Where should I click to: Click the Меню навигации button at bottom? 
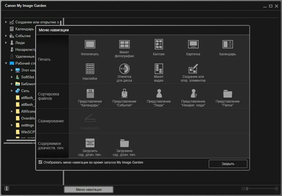pyautogui.click(x=89, y=189)
